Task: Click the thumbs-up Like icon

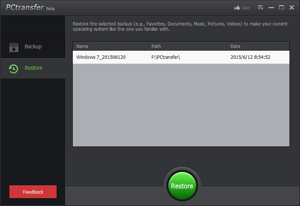Action: tap(237, 7)
